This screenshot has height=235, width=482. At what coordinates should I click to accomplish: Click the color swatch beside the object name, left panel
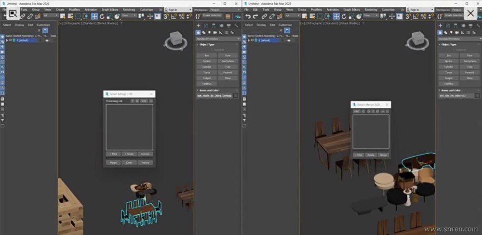(x=236, y=96)
